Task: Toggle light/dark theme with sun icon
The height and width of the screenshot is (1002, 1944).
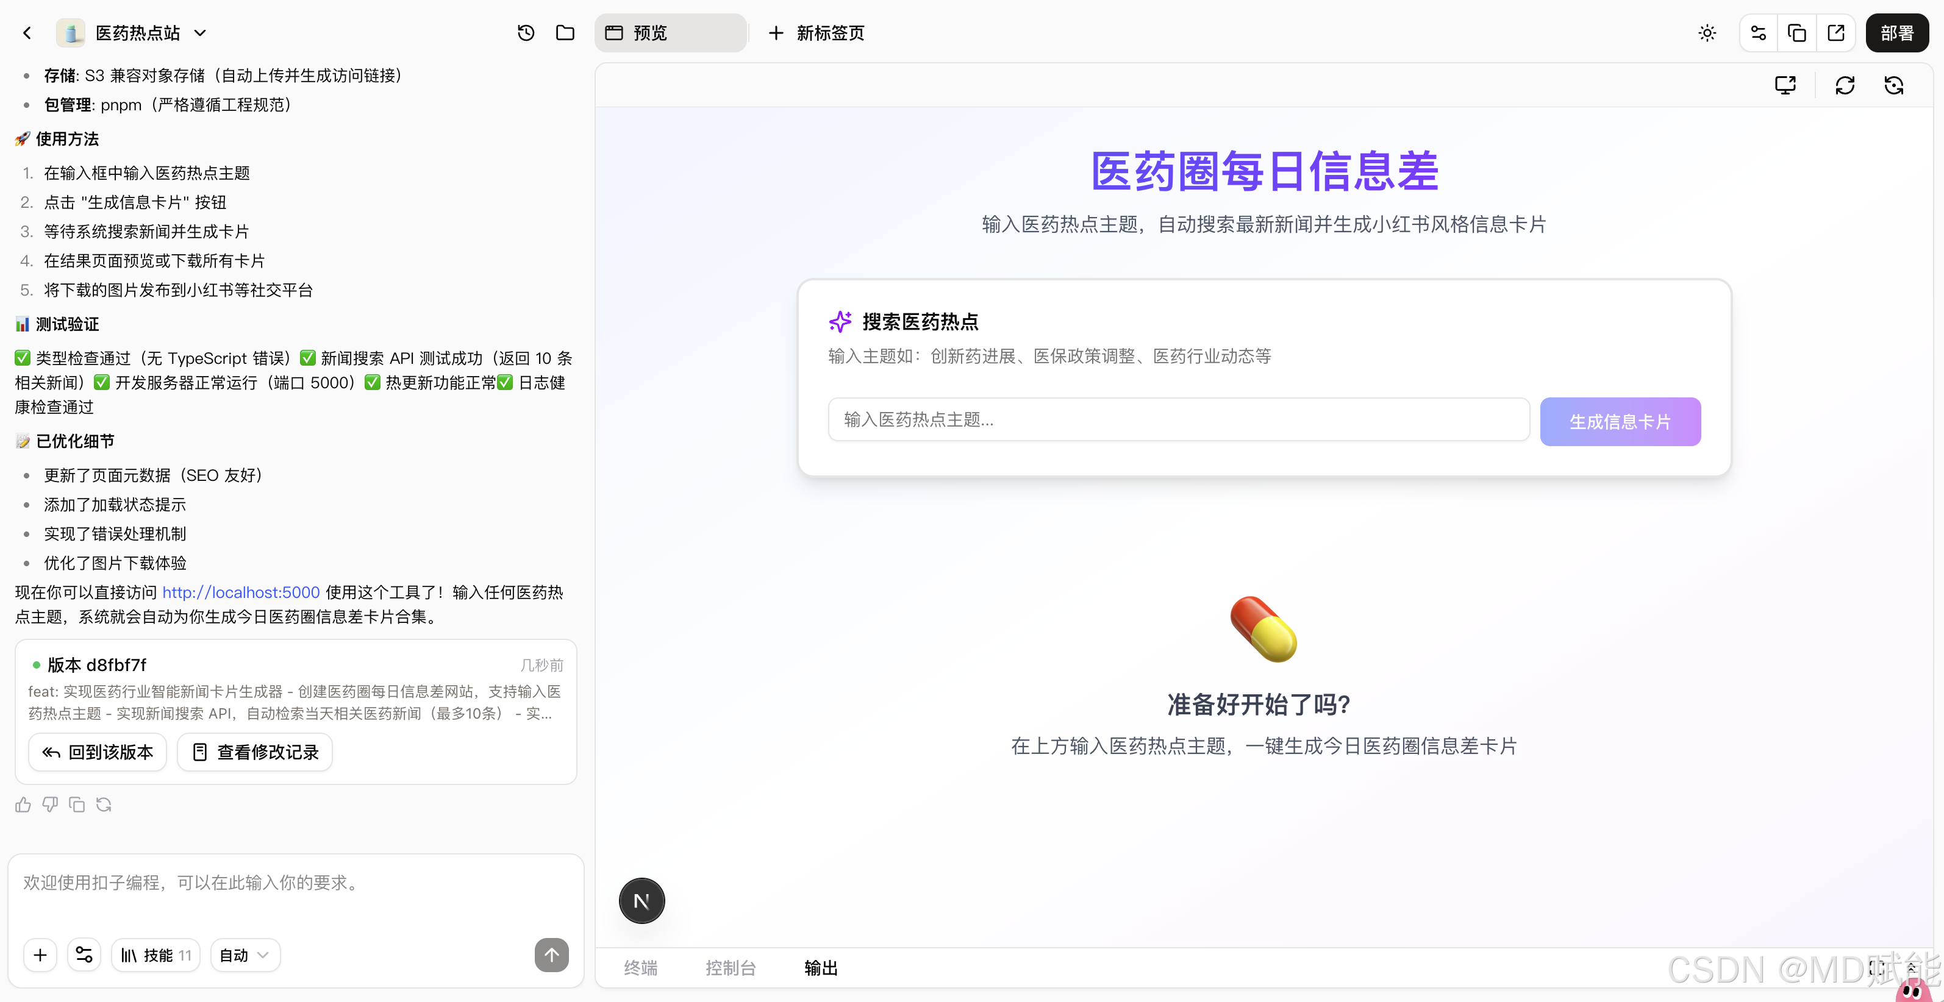Action: click(x=1708, y=33)
